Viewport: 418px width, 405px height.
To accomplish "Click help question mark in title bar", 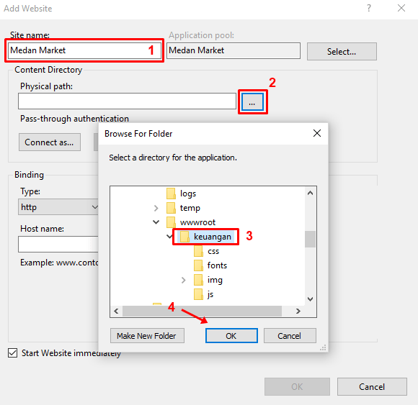I will pyautogui.click(x=369, y=8).
